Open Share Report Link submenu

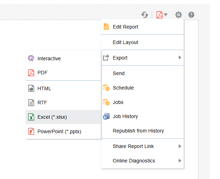[x=142, y=146]
